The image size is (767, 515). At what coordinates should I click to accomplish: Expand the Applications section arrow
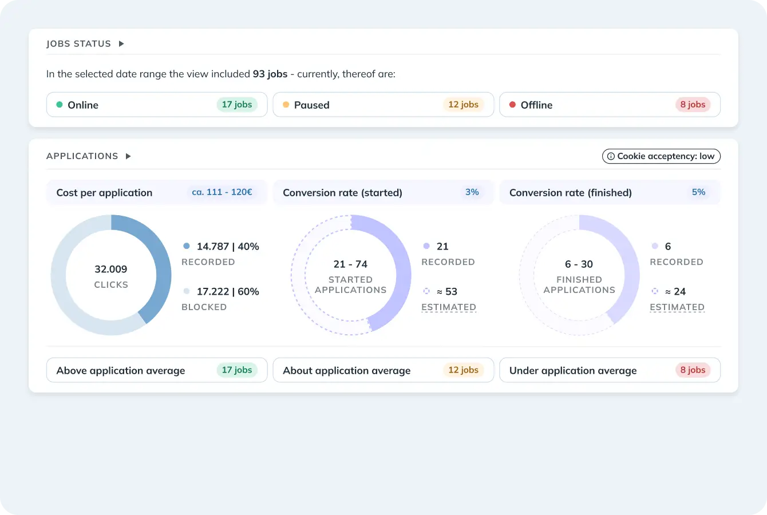[x=128, y=156]
